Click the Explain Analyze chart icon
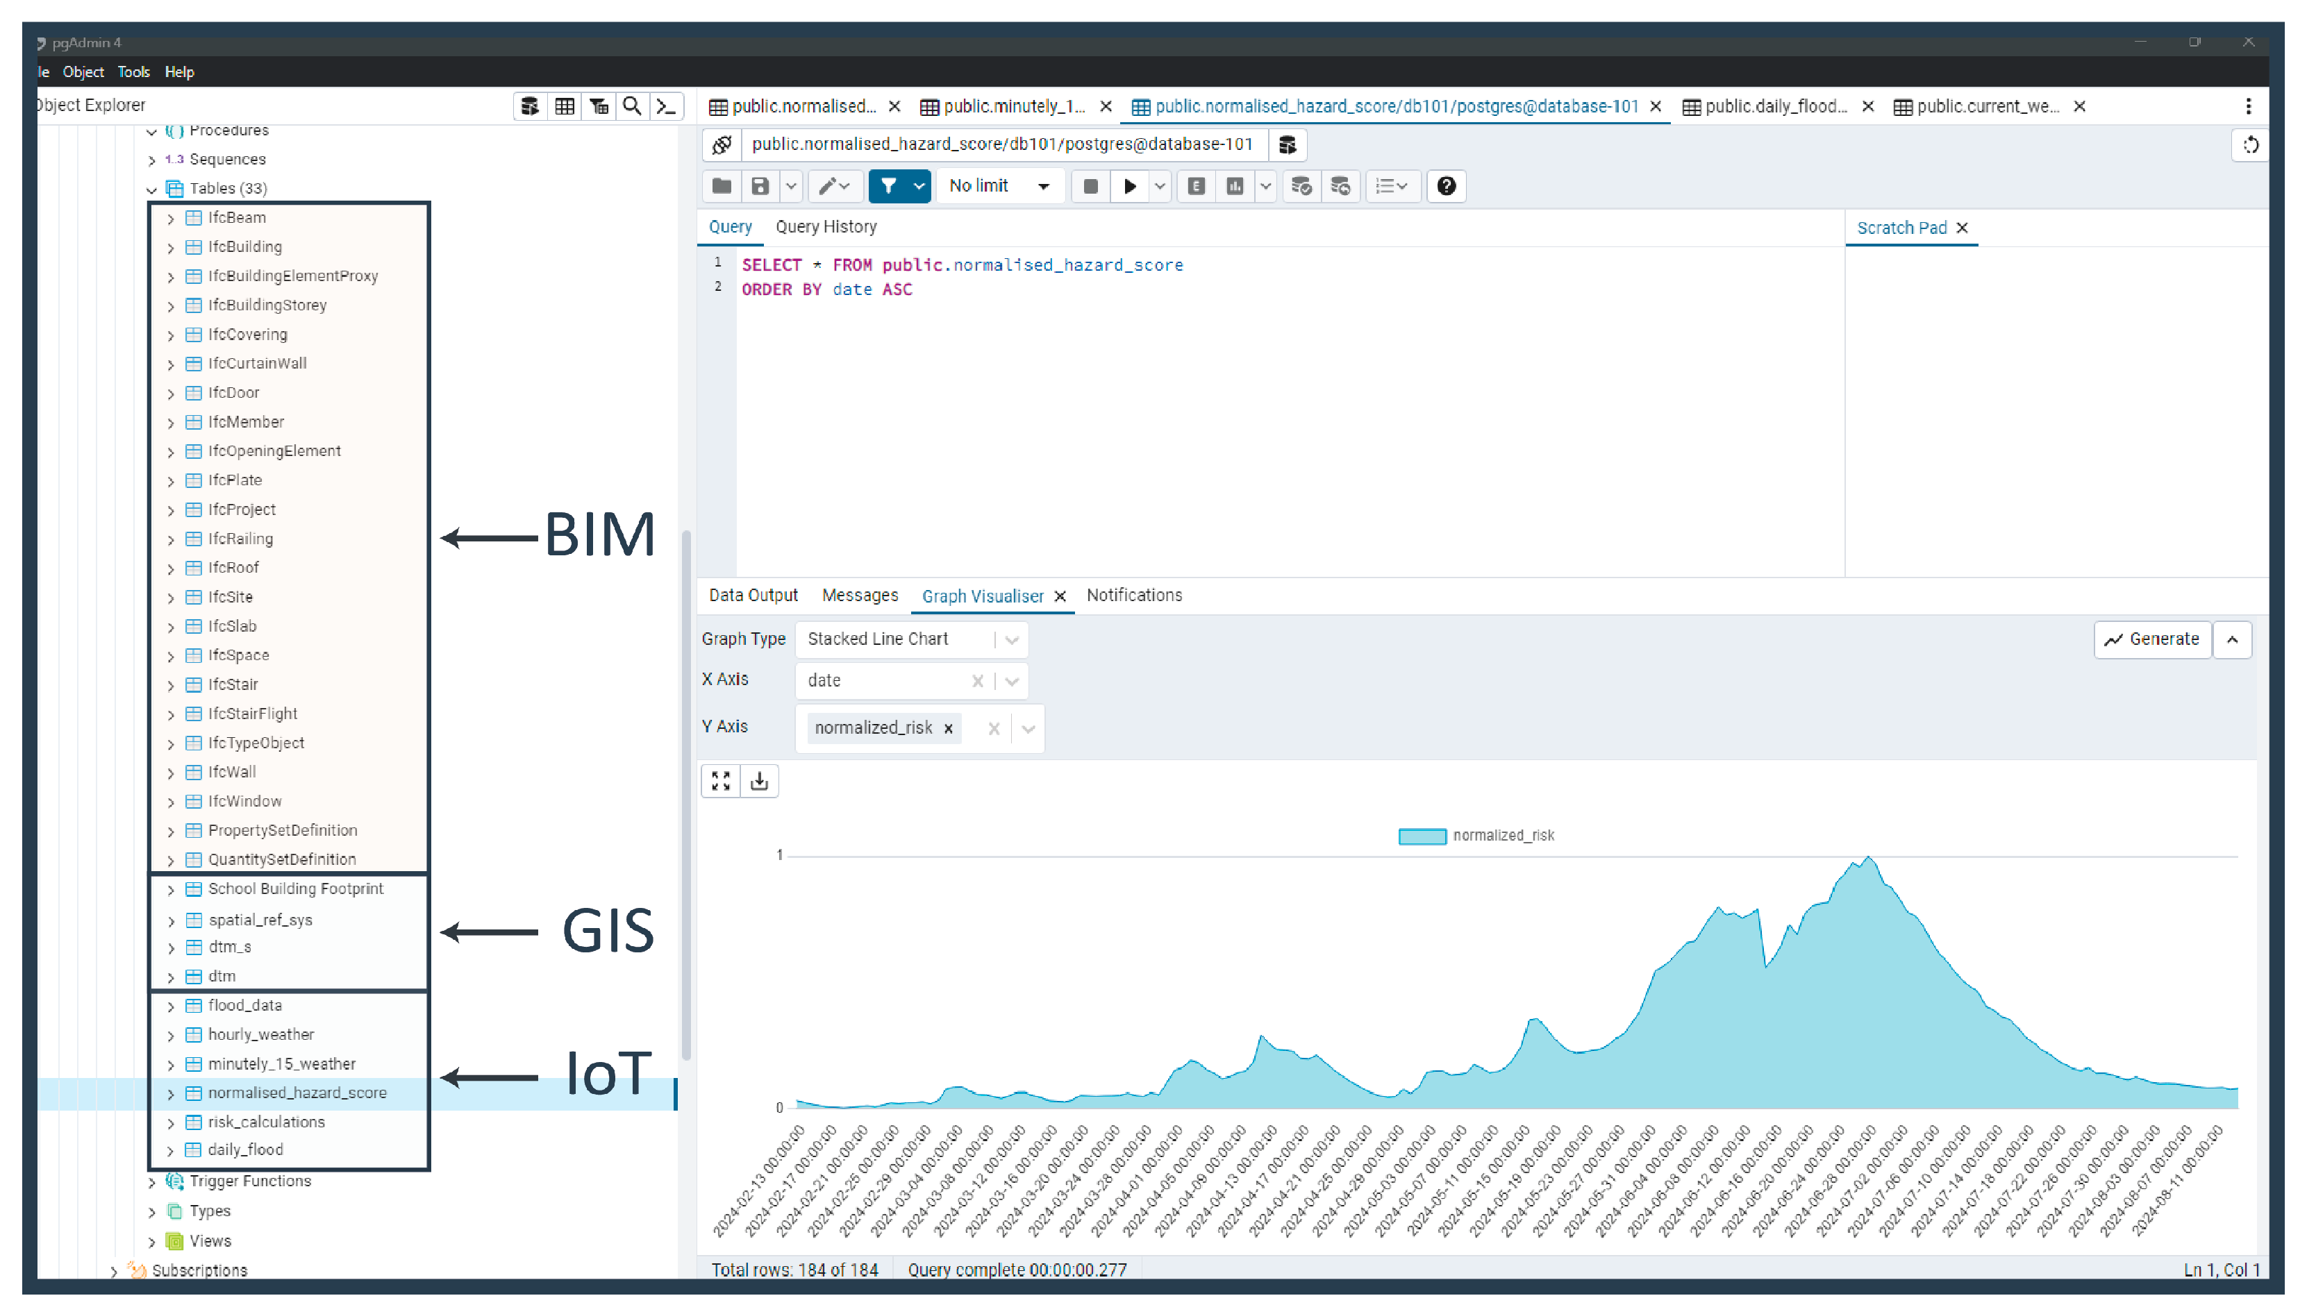The height and width of the screenshot is (1314, 2307). [x=1234, y=187]
